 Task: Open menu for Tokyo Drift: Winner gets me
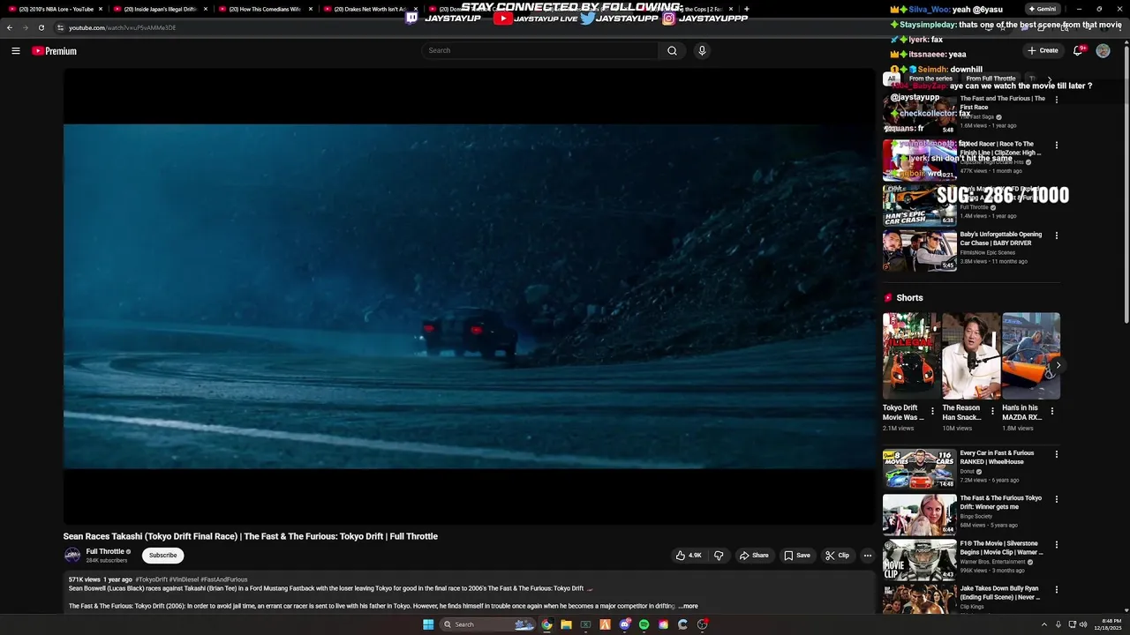(x=1057, y=499)
